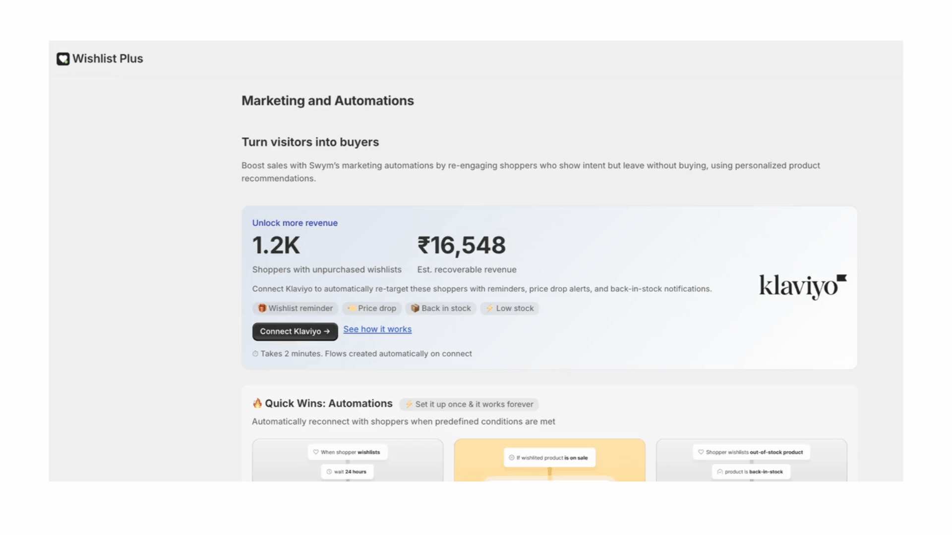Viewport: 952px width, 535px height.
Task: Click the Marketing and Automations heading
Action: (328, 101)
